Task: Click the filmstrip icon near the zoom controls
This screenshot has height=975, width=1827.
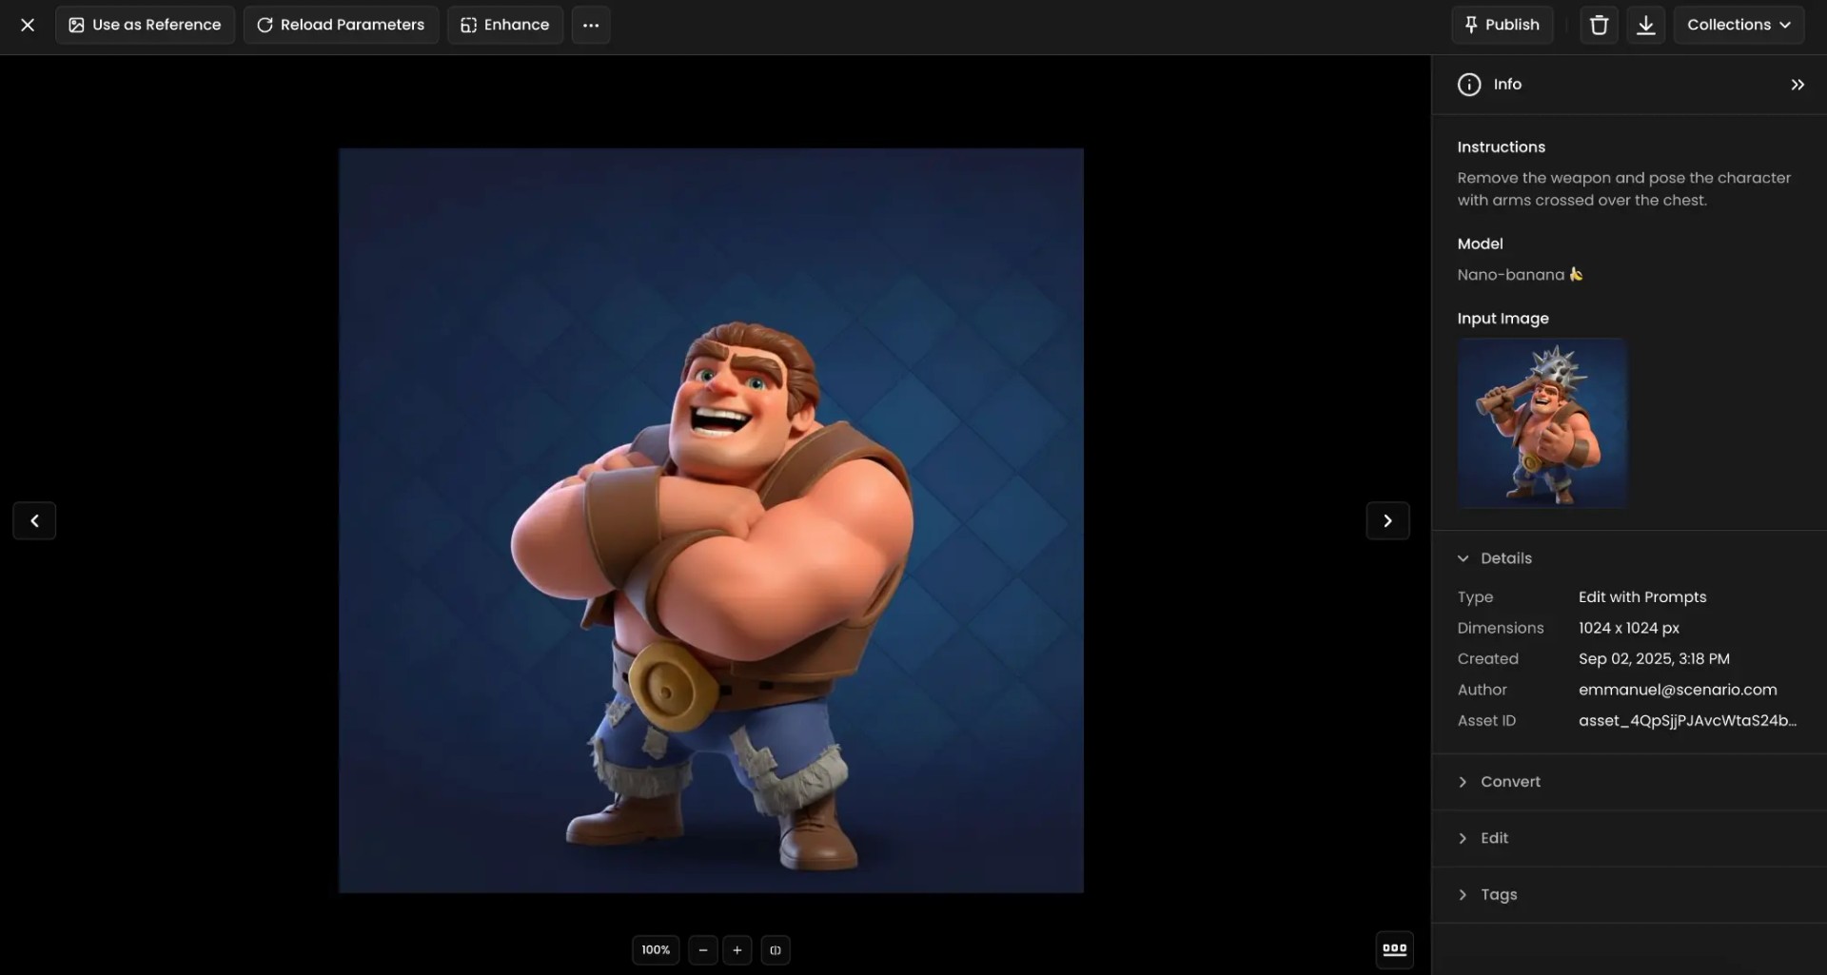Action: coord(1394,949)
